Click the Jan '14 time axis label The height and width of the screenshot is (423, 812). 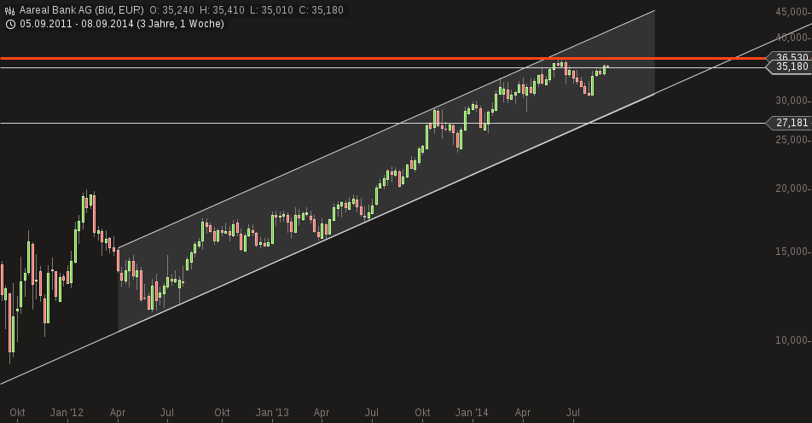coord(472,413)
